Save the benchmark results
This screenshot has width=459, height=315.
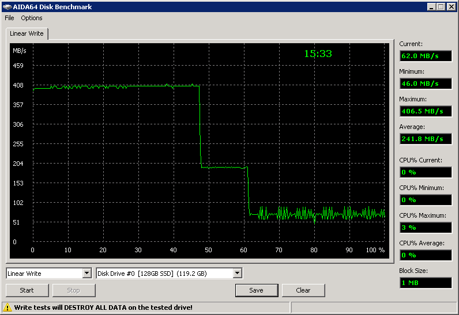[257, 290]
